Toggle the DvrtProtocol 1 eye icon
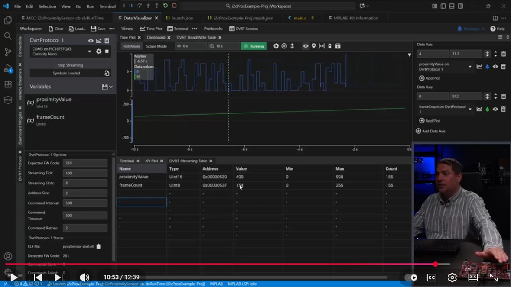 coord(91,41)
